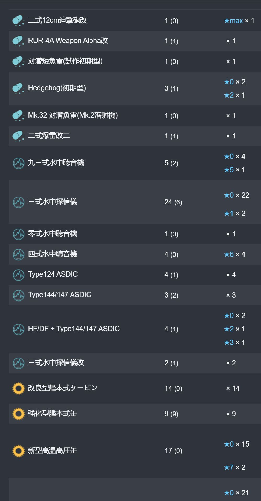Click the Hedgehog(初期型) depth charge icon
This screenshot has width=261, height=501.
click(x=18, y=88)
